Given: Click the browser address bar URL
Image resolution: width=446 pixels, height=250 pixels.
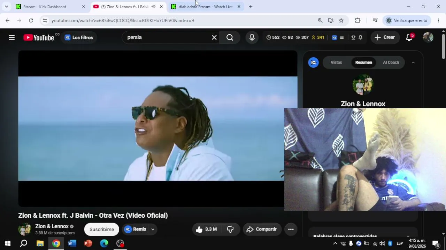Looking at the screenshot, I should 123,20.
